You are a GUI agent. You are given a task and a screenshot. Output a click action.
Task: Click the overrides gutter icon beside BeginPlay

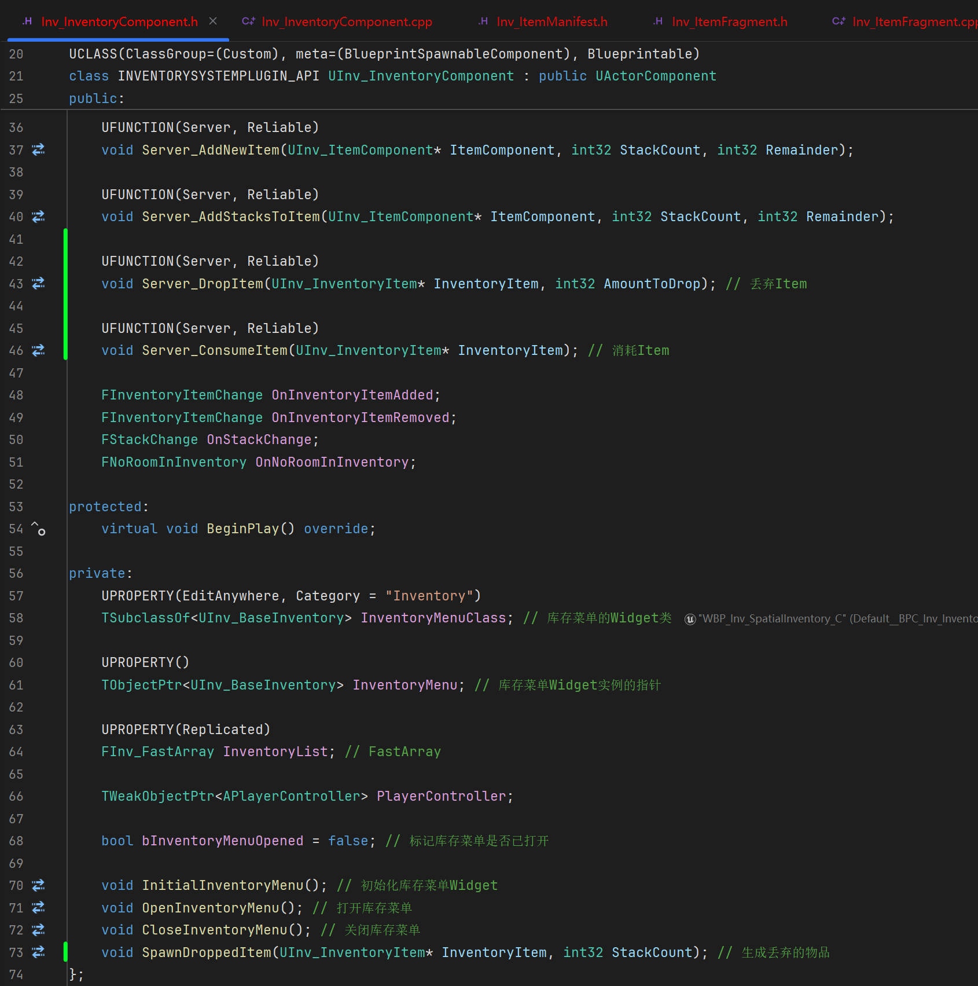[x=38, y=529]
